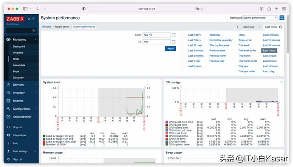Image resolution: width=293 pixels, height=167 pixels.
Task: Expand the Configuration menu chevron
Action: coord(35,109)
